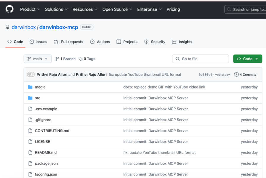
Task: Click the Projects table icon
Action: coord(119,42)
